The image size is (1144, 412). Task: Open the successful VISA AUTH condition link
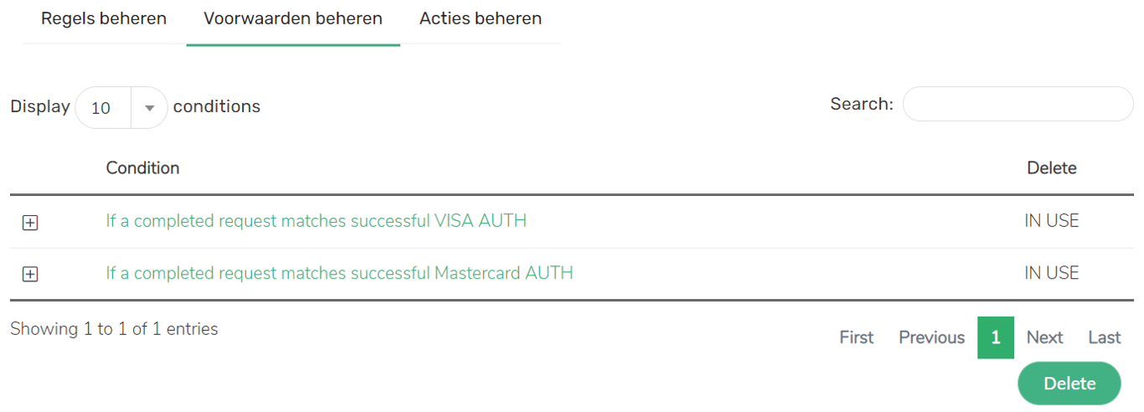[x=316, y=221]
